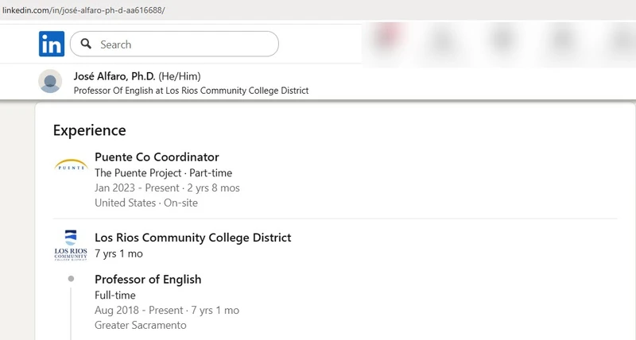Open José Alfaro's profile avatar picture
Image resolution: width=636 pixels, height=340 pixels.
click(50, 81)
